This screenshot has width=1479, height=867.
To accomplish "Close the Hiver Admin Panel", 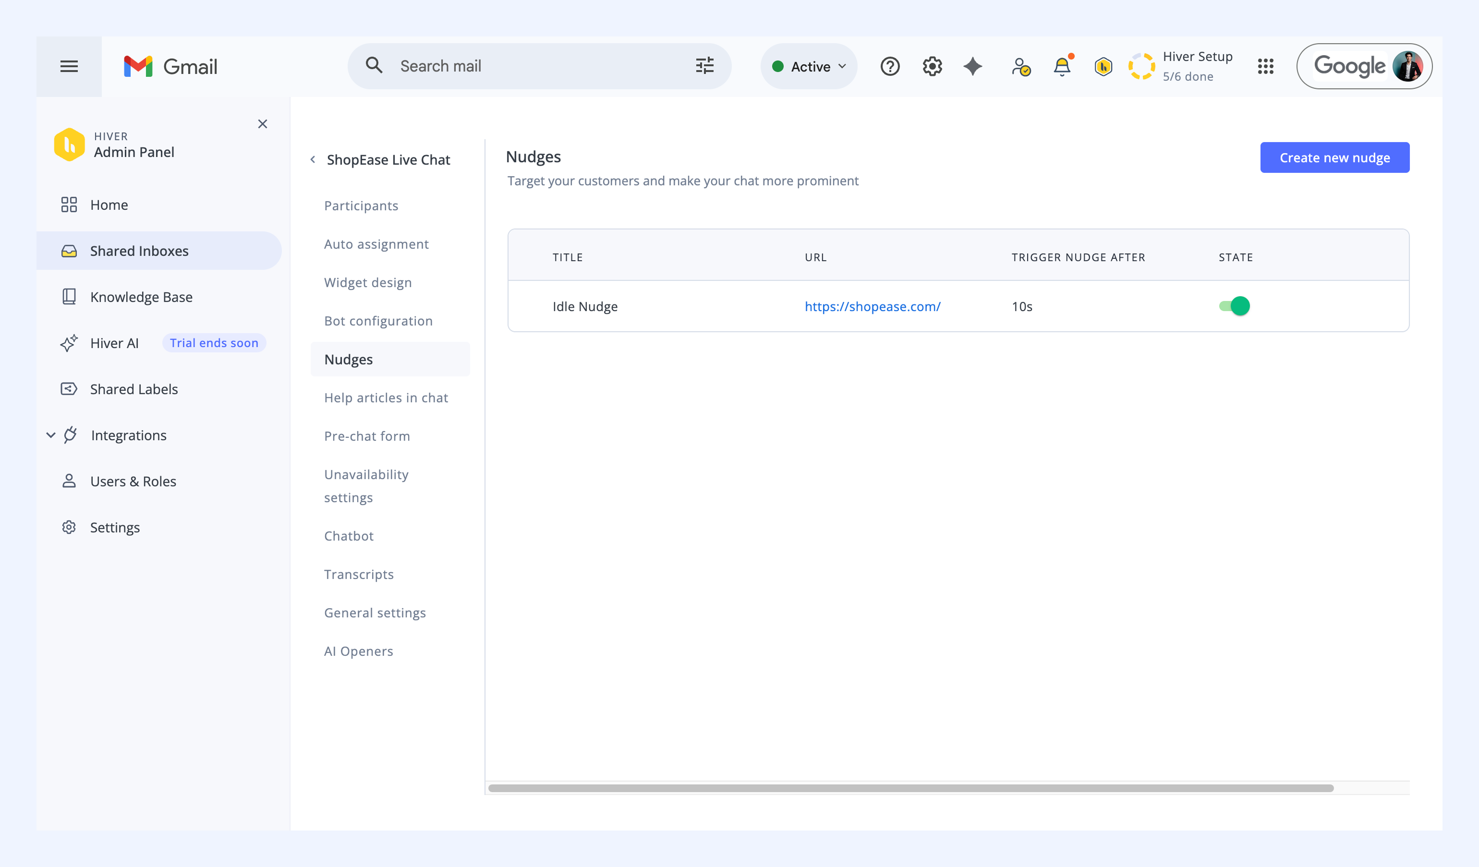I will (262, 124).
